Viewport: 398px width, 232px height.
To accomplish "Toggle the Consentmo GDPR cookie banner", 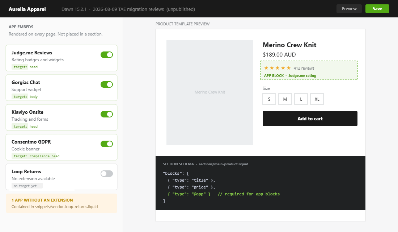I will click(107, 144).
